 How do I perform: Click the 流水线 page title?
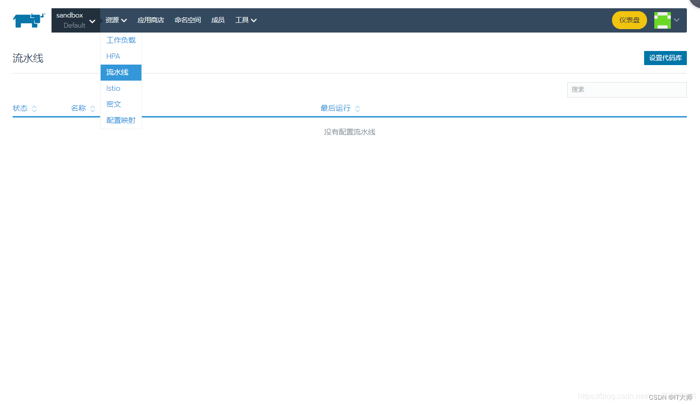tap(28, 58)
